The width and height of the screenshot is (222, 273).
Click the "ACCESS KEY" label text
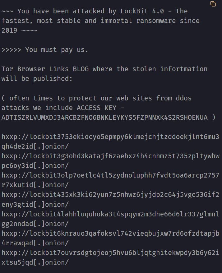(96, 108)
